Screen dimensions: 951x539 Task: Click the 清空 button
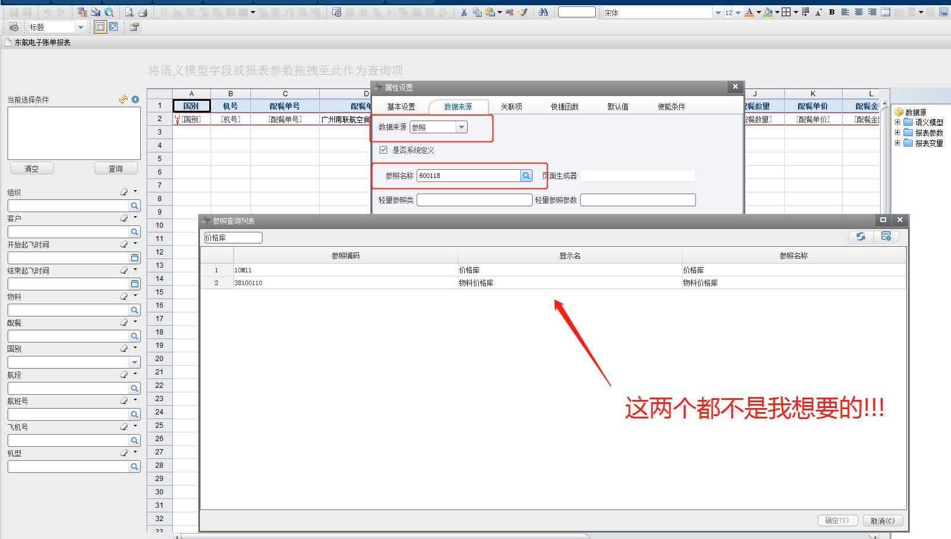pos(32,169)
